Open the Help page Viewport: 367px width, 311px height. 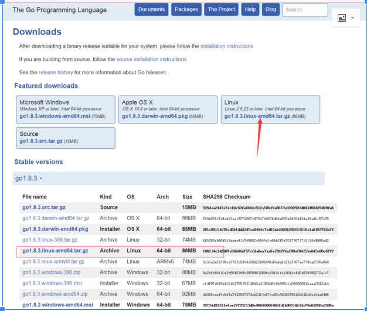[250, 10]
